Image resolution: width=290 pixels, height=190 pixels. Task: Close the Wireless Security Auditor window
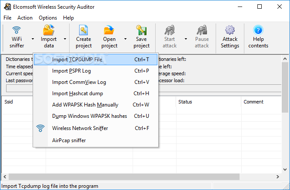coord(280,7)
